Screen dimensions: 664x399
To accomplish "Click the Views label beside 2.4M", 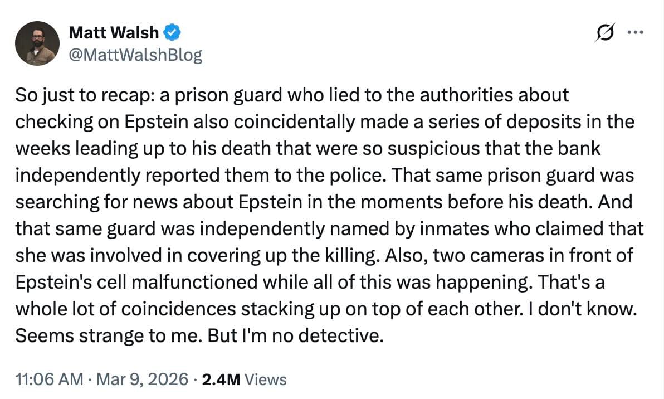I will click(x=266, y=379).
